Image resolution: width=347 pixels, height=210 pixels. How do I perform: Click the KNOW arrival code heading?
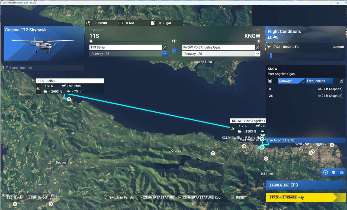[x=252, y=36]
